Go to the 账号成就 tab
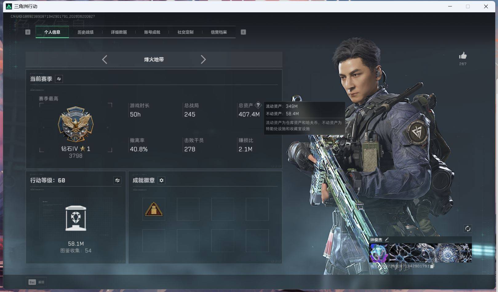The width and height of the screenshot is (498, 292). pyautogui.click(x=152, y=32)
